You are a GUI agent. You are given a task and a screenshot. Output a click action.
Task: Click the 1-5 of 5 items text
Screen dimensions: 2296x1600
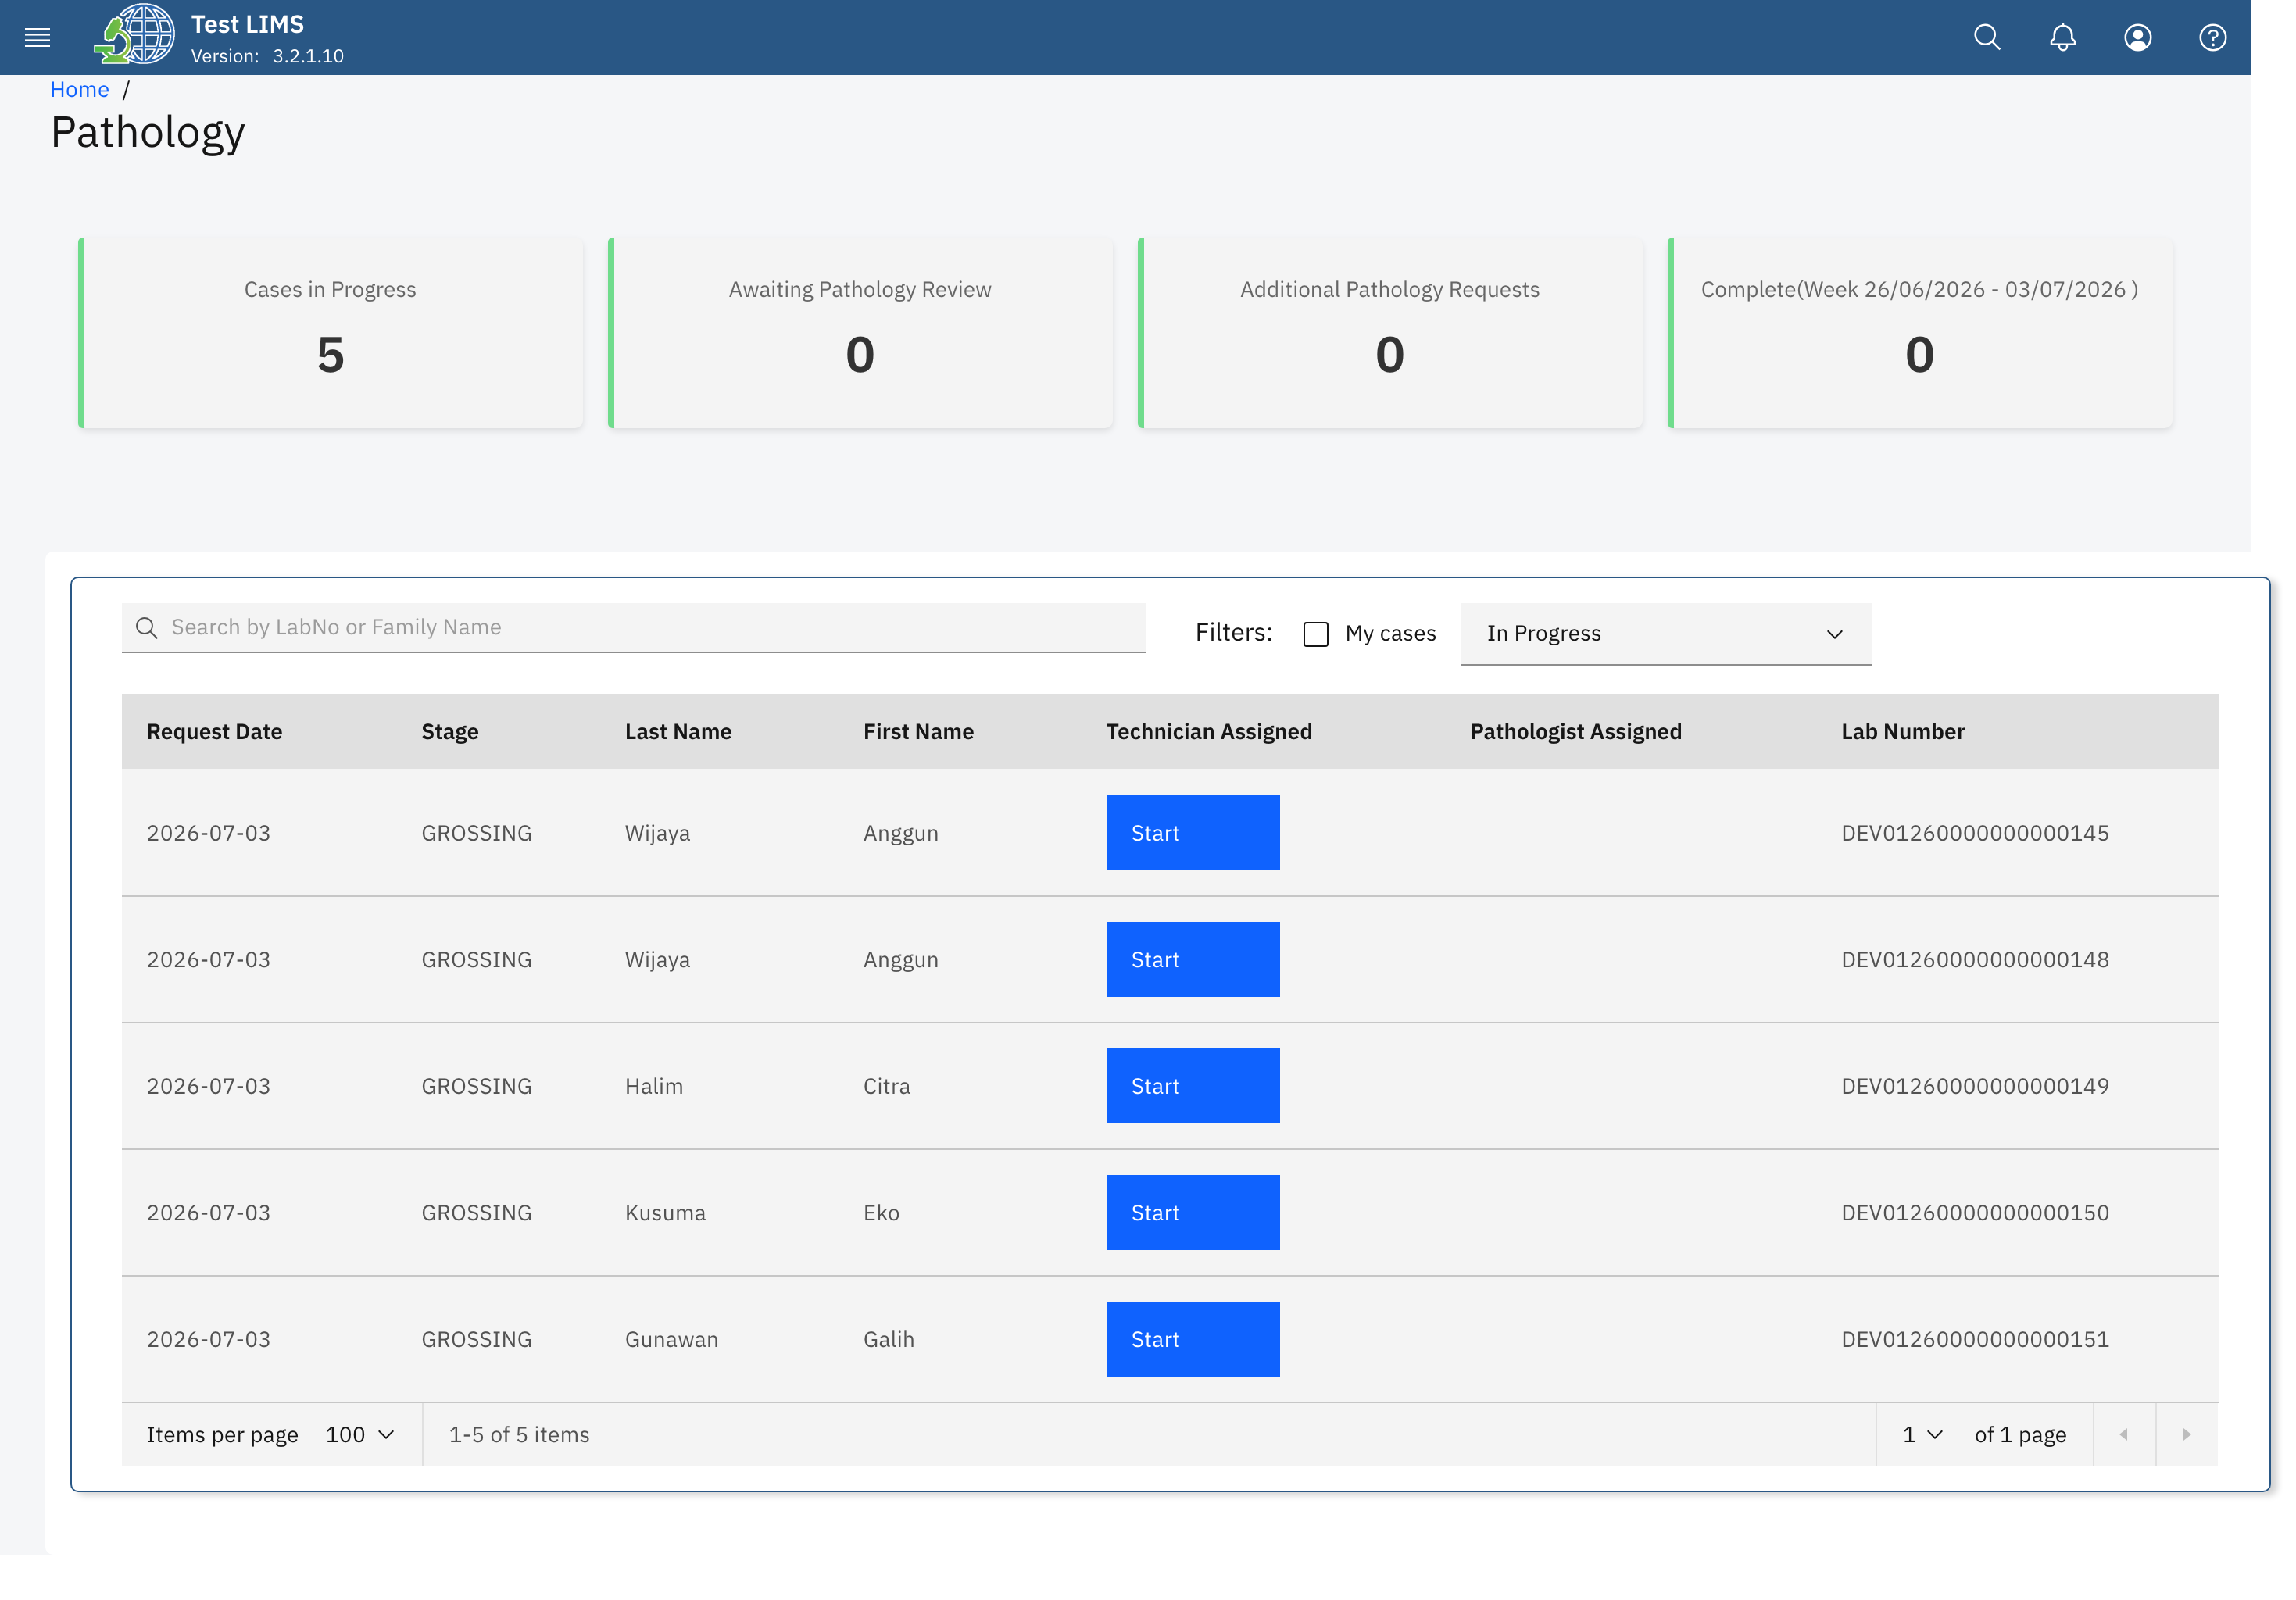(519, 1434)
